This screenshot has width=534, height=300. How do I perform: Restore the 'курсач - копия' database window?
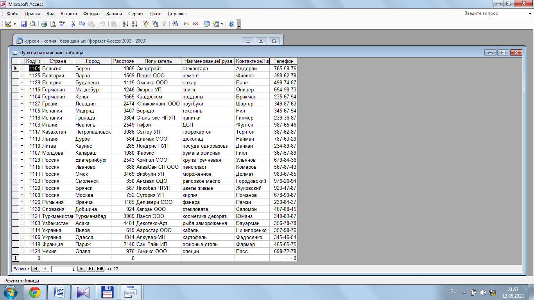click(x=261, y=41)
